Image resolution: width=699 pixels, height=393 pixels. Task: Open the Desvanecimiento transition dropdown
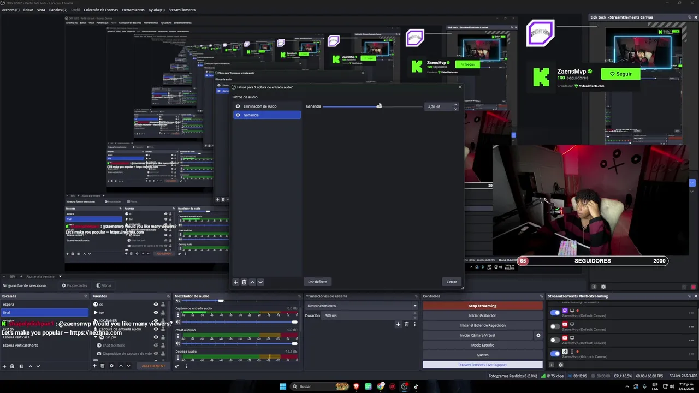361,306
